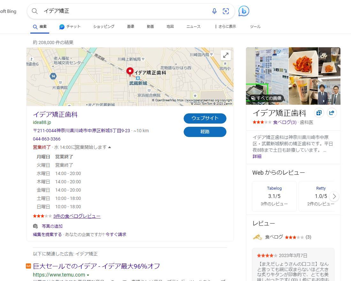The height and width of the screenshot is (281, 351).
Task: Open the drink cup photo thumbnail
Action: (x=303, y=91)
